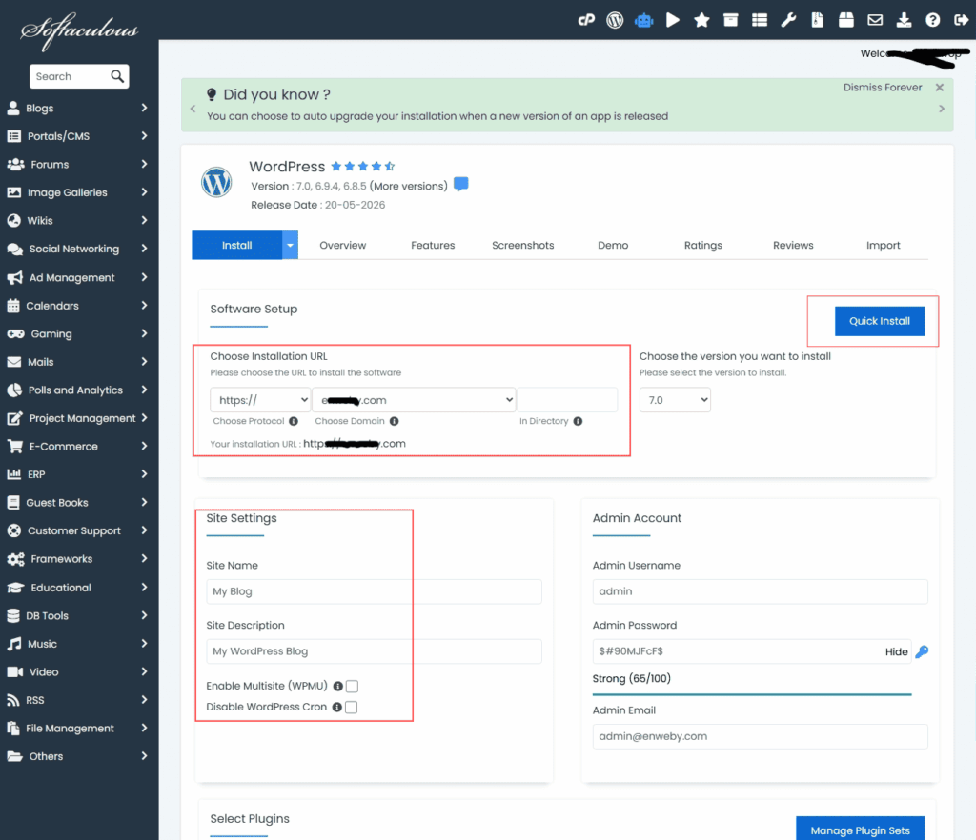Image resolution: width=976 pixels, height=840 pixels.
Task: Click the blue robot AI assistant icon
Action: (x=643, y=21)
